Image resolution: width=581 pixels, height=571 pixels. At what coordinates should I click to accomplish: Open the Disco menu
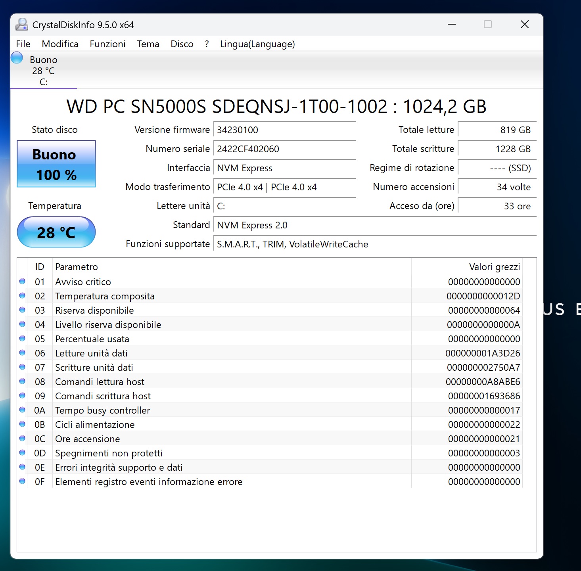pyautogui.click(x=182, y=44)
